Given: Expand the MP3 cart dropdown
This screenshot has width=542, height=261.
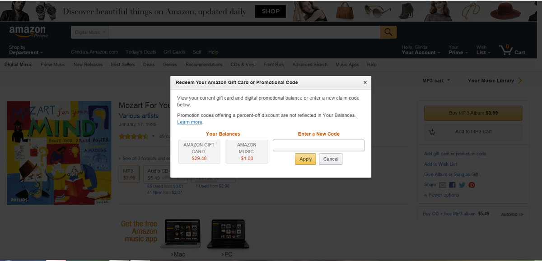Looking at the screenshot, I should [x=436, y=81].
